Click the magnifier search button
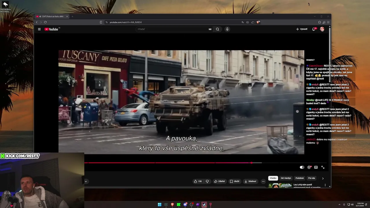Viewport: 370px width, 208px height. click(217, 29)
